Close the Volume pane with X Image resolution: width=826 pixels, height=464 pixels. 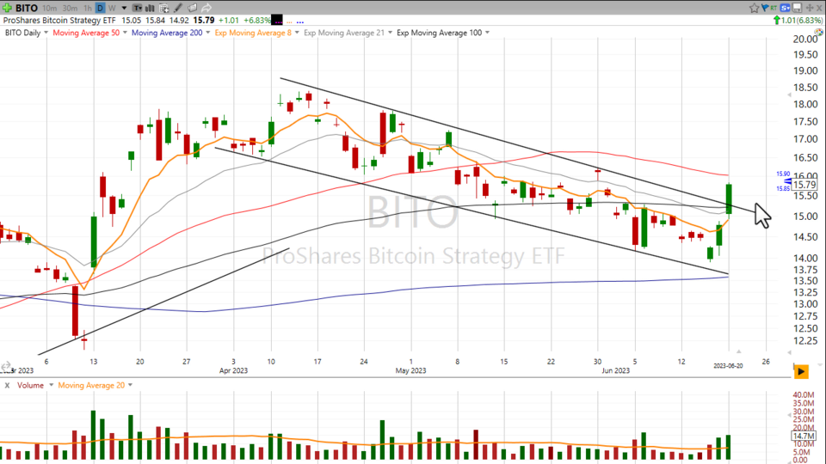click(x=7, y=386)
